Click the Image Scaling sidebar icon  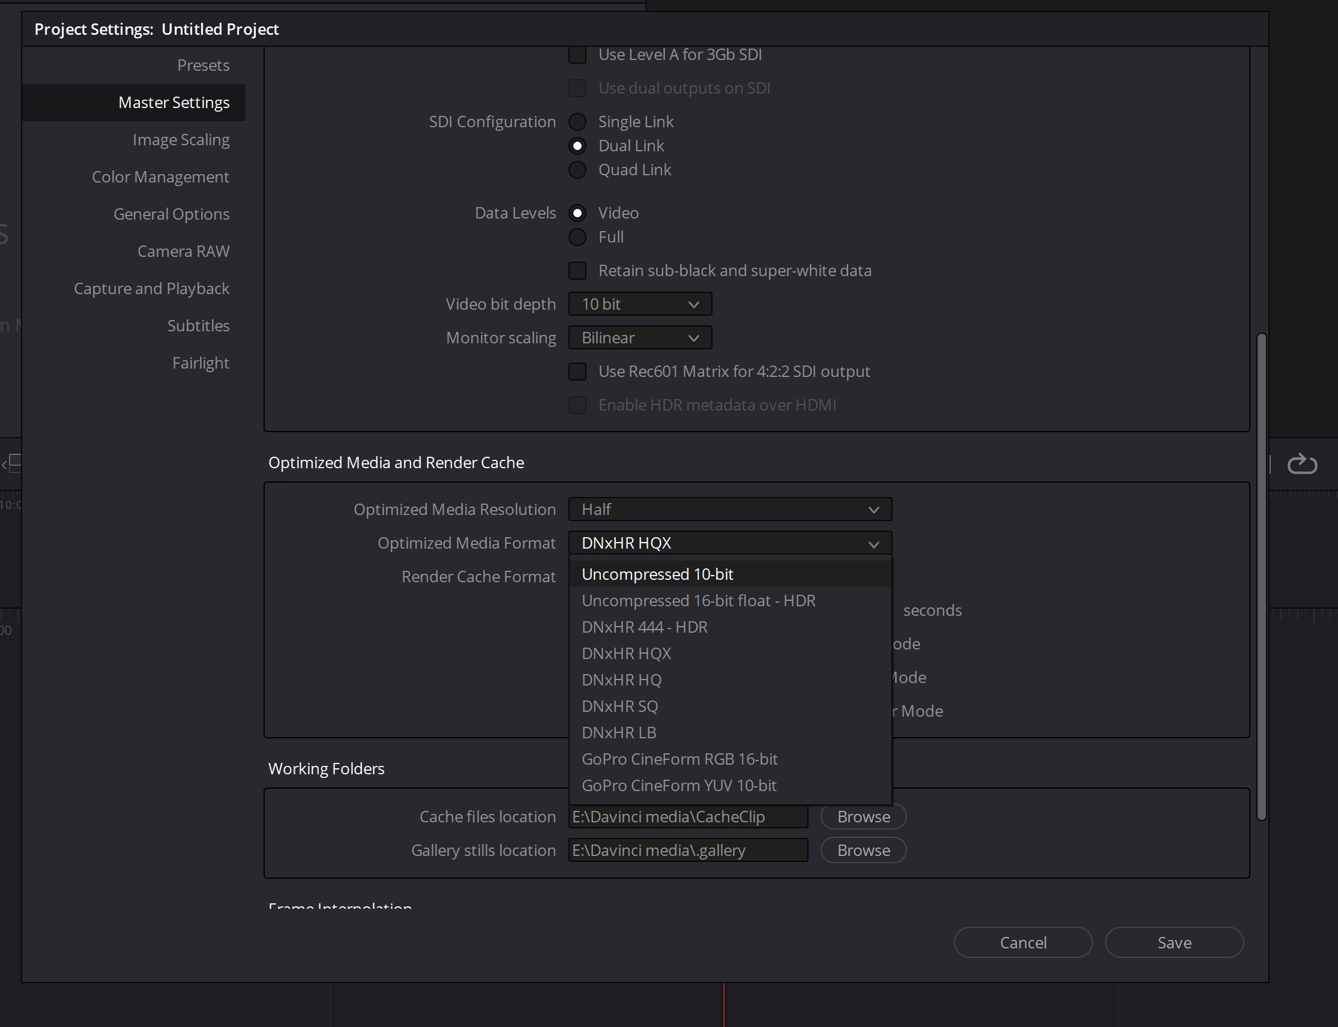(180, 139)
